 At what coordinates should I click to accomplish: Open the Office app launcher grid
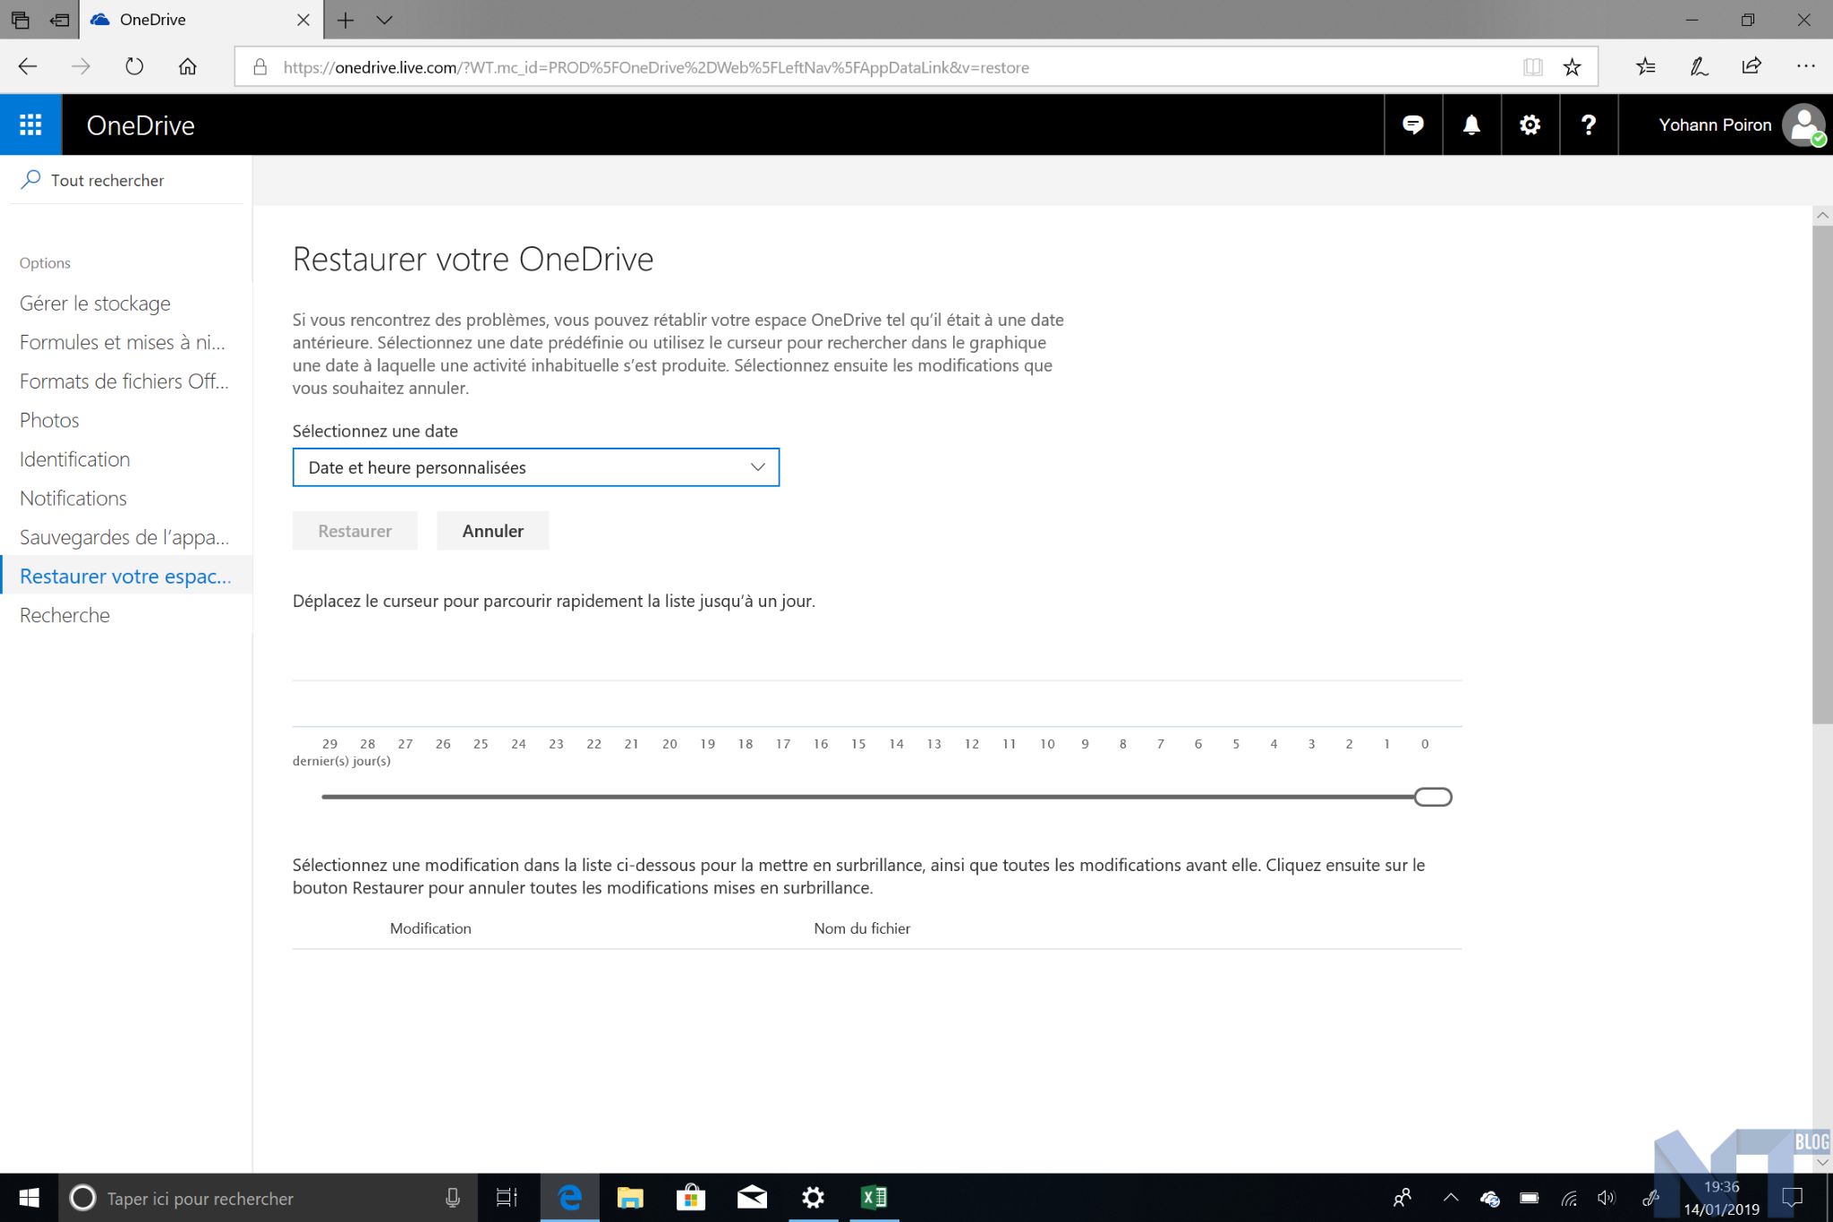click(30, 124)
